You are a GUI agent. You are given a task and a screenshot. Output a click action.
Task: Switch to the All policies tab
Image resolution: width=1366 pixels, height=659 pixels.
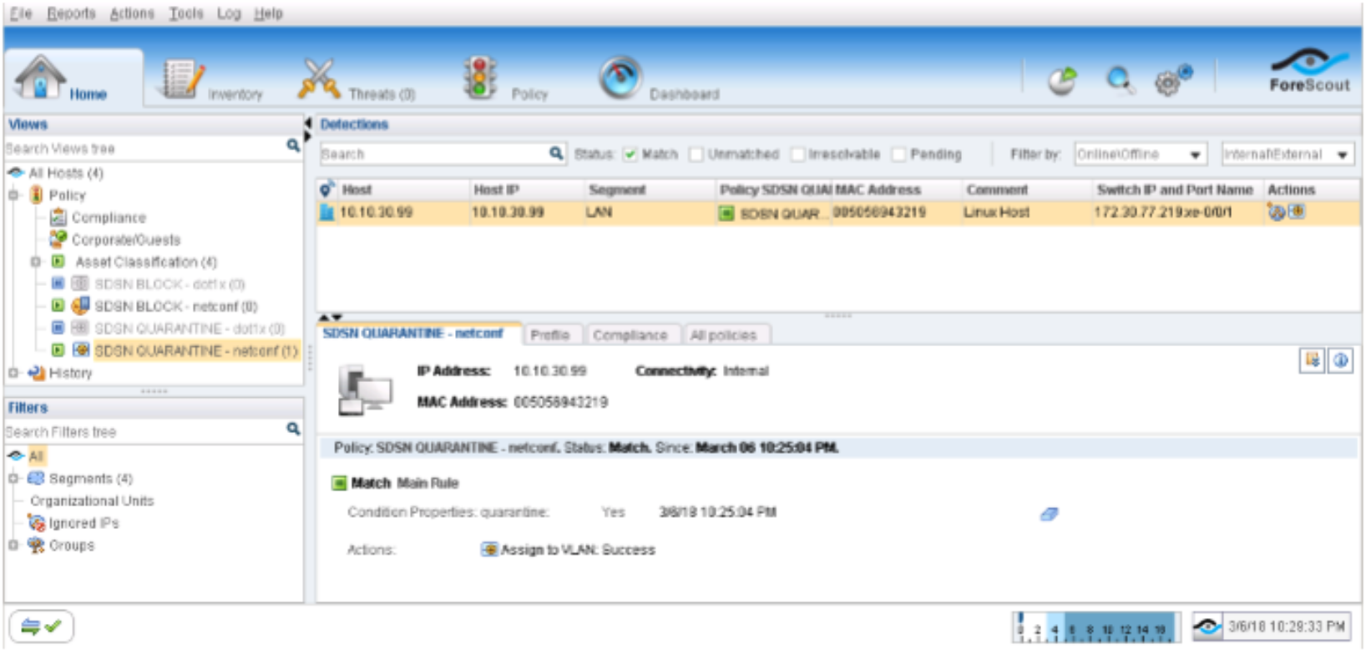point(723,335)
